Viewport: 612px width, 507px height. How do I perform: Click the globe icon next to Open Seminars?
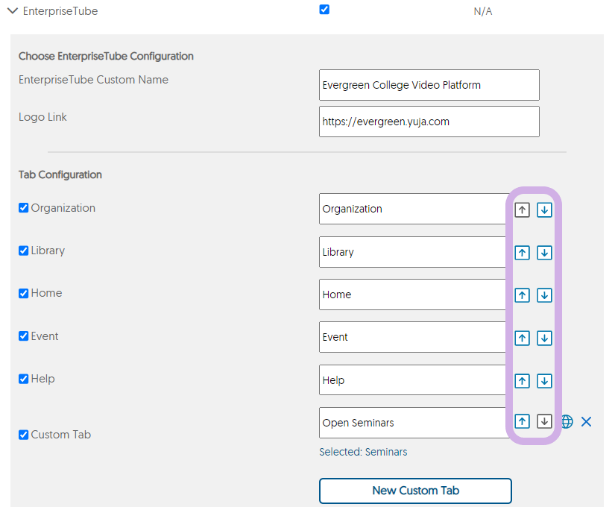click(567, 421)
